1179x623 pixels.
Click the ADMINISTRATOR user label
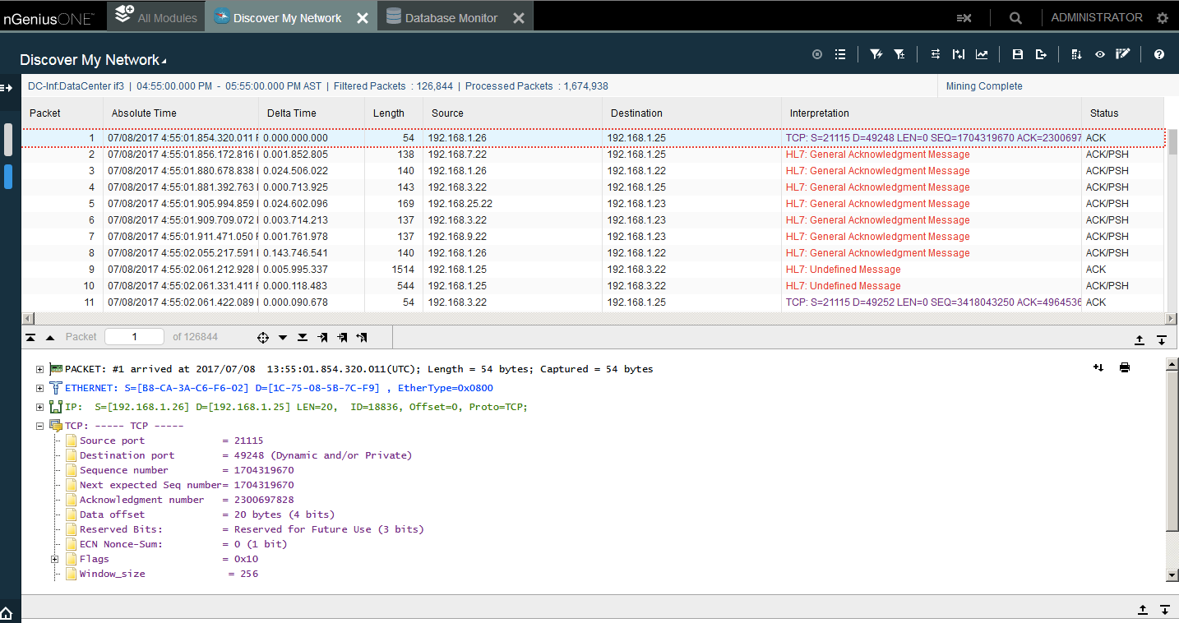click(x=1096, y=17)
